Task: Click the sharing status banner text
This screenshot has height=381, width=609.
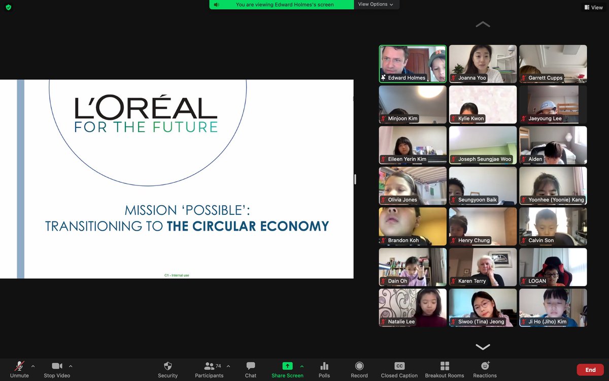Action: point(285,5)
